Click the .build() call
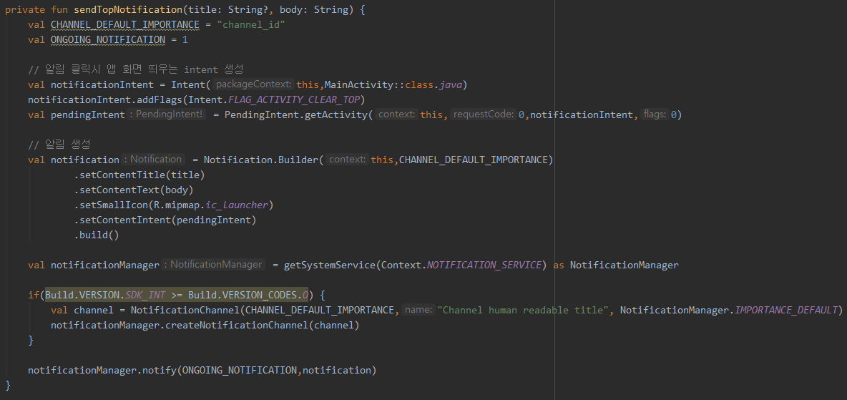 [96, 235]
